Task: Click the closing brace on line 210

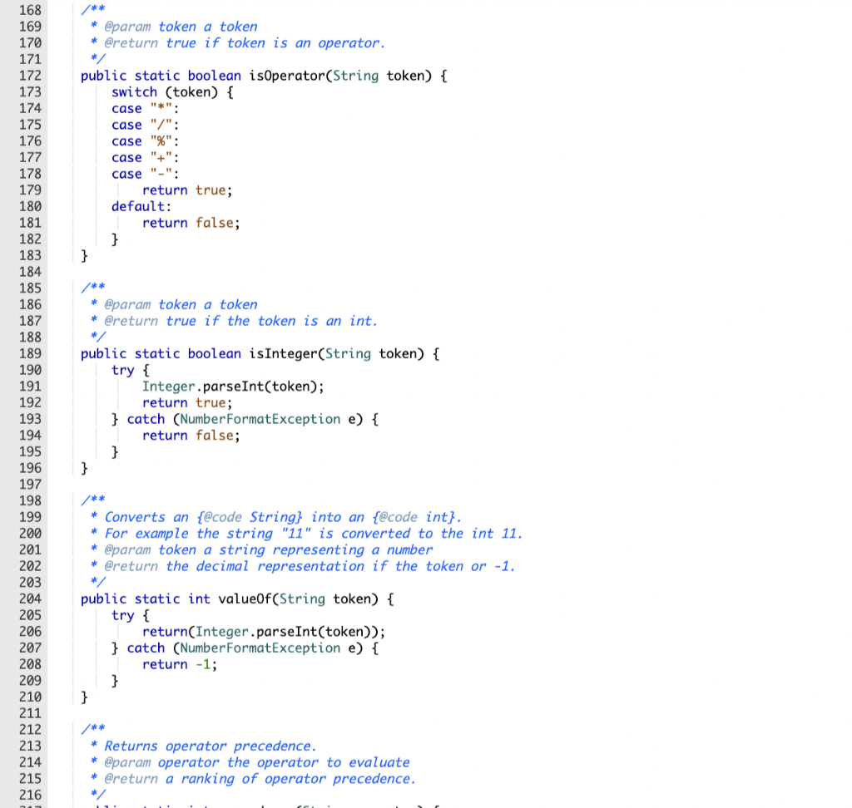Action: [83, 697]
